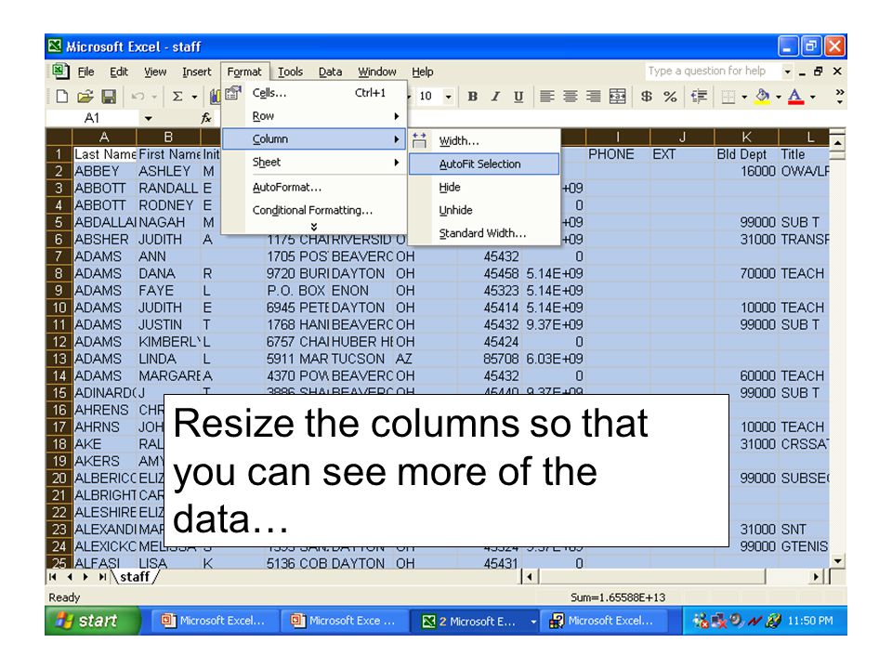Click cell containing ABBEY
Screen dimensions: 892x669
(105, 171)
